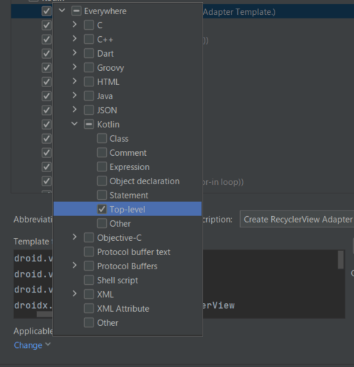
Task: Check the Dart context checkbox
Action: click(89, 53)
